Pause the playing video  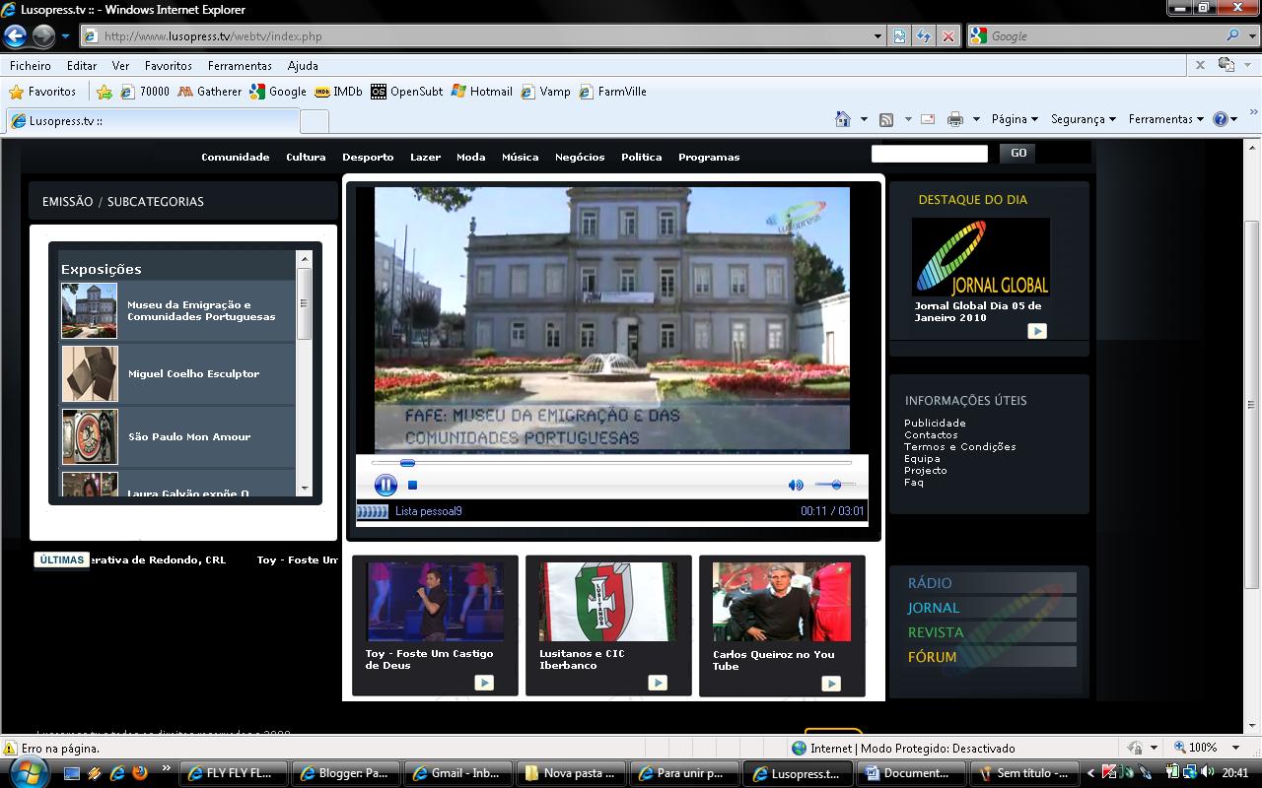[x=386, y=485]
